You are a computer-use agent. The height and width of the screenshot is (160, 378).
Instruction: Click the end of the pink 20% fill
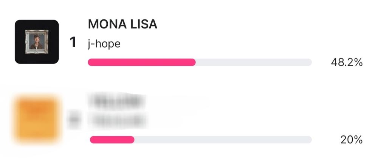coord(132,140)
